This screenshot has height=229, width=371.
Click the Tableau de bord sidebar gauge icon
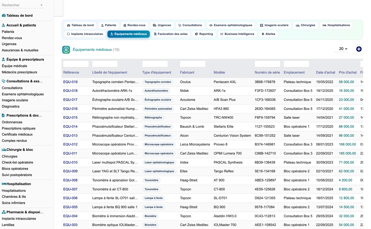pos(4,15)
